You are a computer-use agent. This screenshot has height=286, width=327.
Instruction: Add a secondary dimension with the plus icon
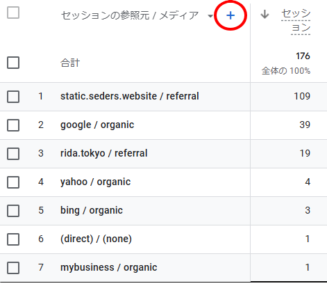[230, 15]
